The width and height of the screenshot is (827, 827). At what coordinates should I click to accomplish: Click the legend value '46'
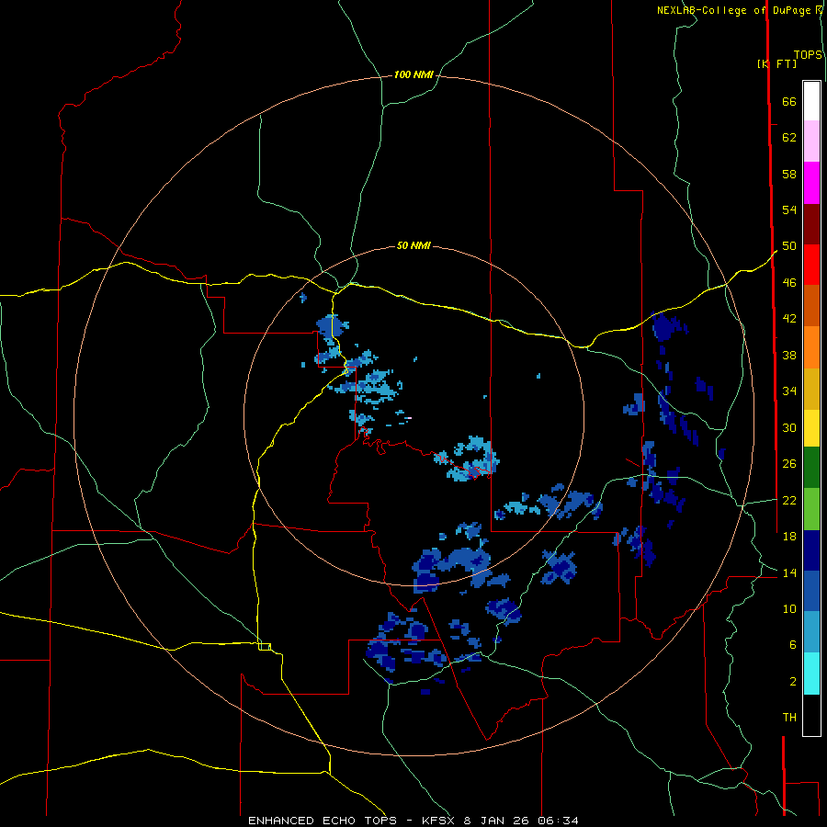click(789, 283)
